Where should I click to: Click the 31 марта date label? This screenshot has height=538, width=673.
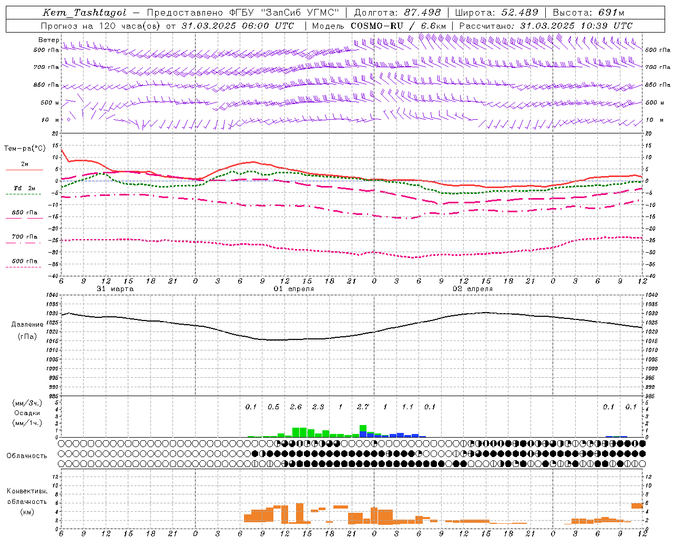(x=115, y=289)
